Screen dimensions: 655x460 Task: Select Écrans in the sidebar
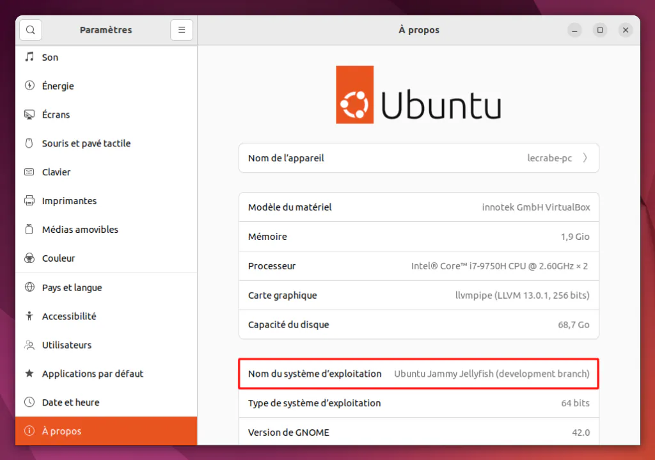pos(106,115)
